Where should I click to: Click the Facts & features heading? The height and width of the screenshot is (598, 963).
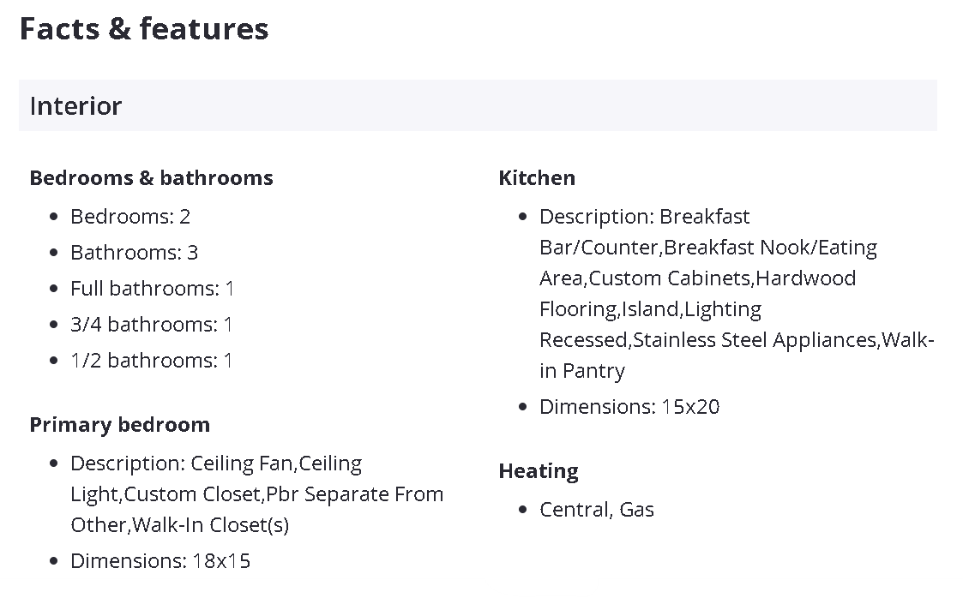coord(144,28)
